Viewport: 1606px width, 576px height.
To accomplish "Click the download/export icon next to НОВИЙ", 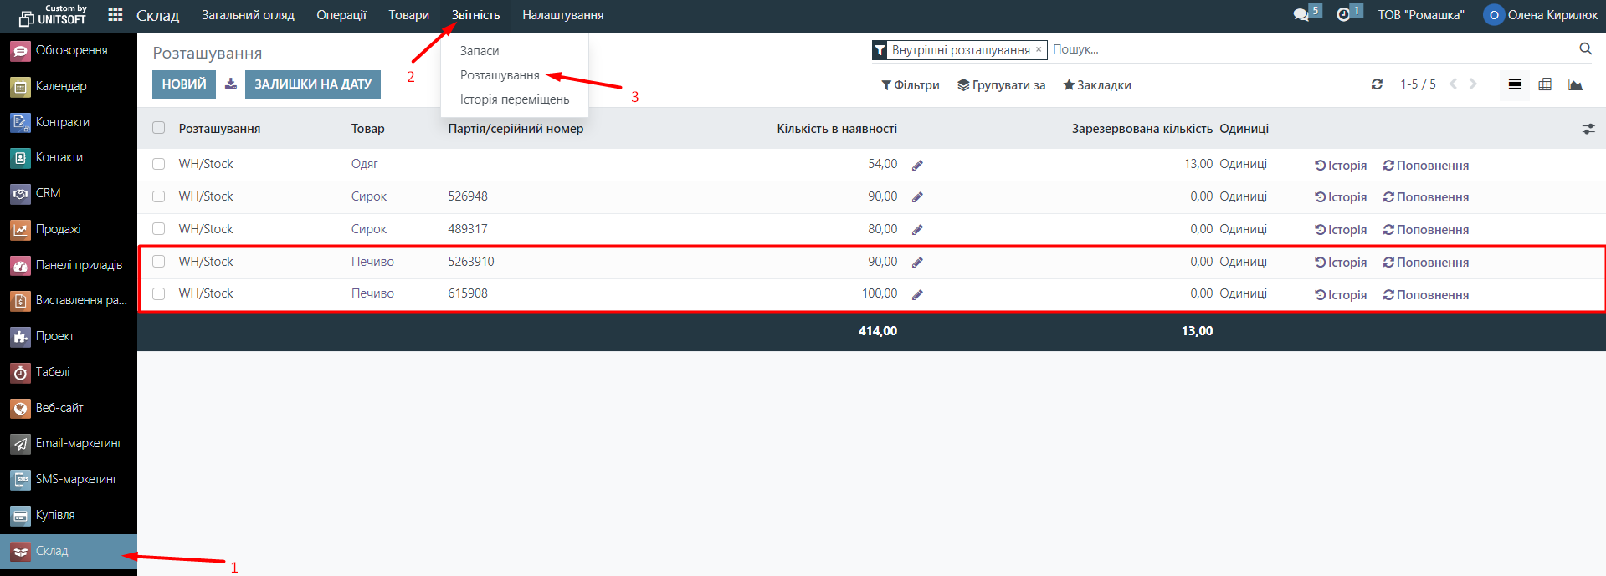I will (231, 84).
